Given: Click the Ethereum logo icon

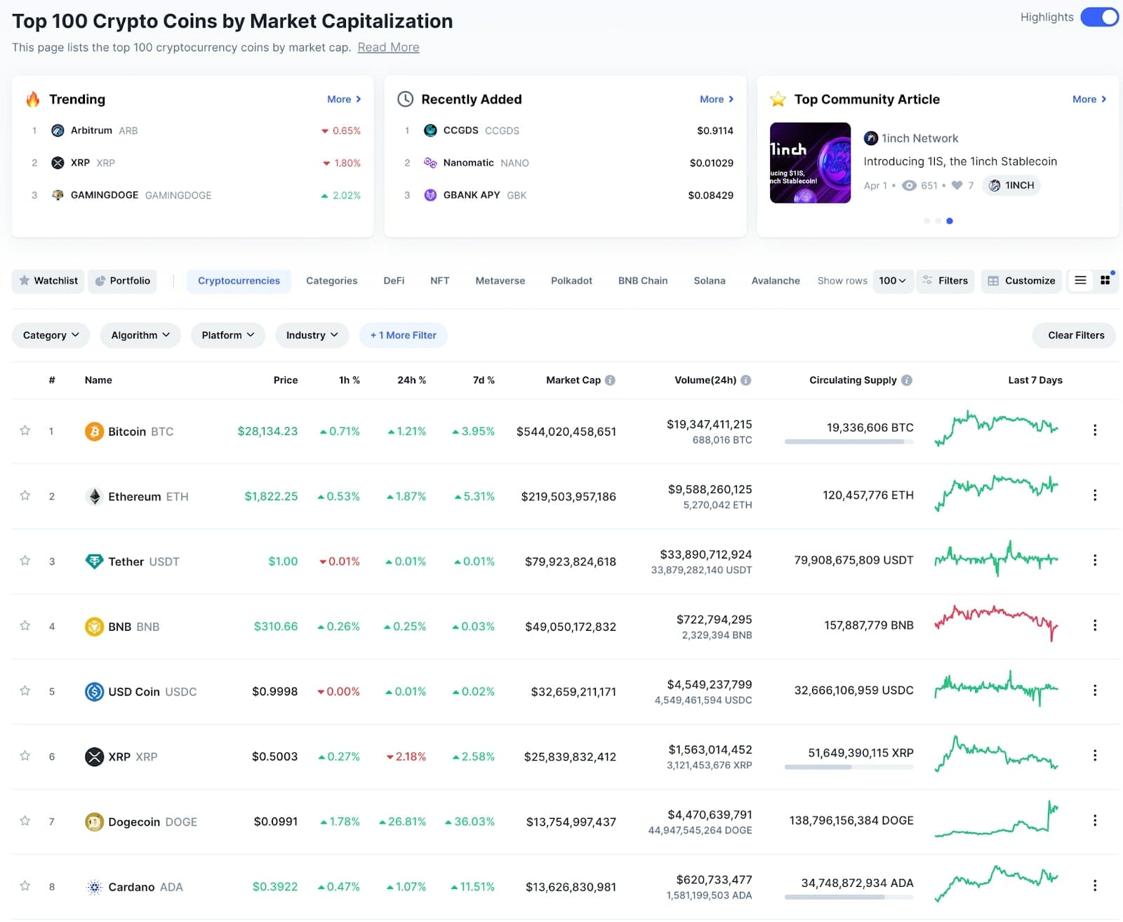Looking at the screenshot, I should point(94,496).
